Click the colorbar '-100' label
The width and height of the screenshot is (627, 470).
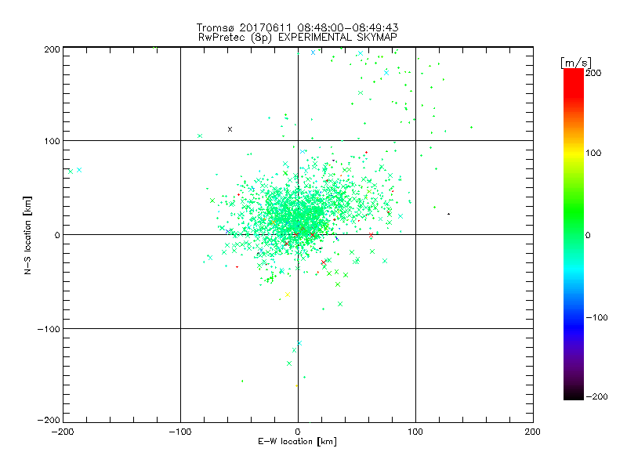click(596, 317)
